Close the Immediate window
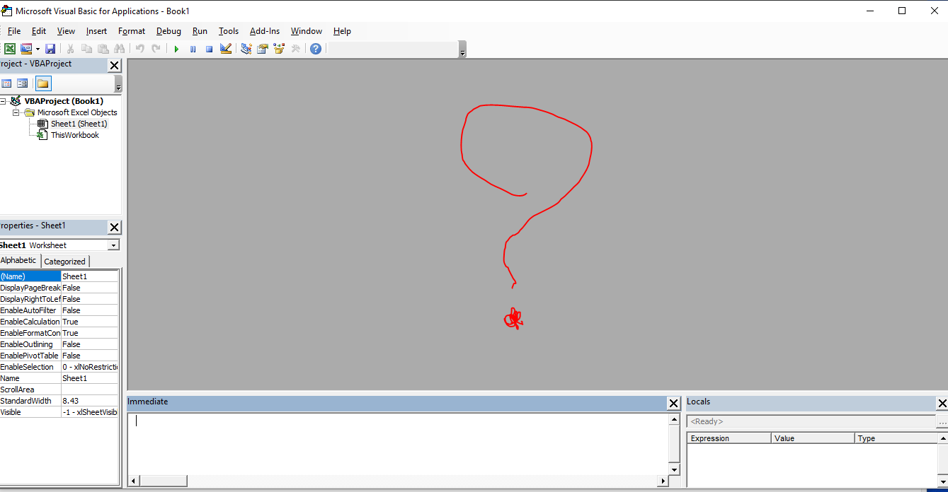This screenshot has width=948, height=492. (673, 403)
